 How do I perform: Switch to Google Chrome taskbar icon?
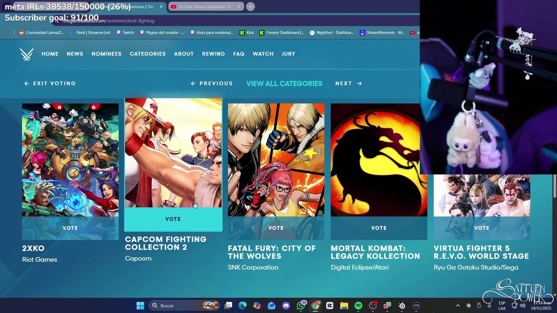315,306
